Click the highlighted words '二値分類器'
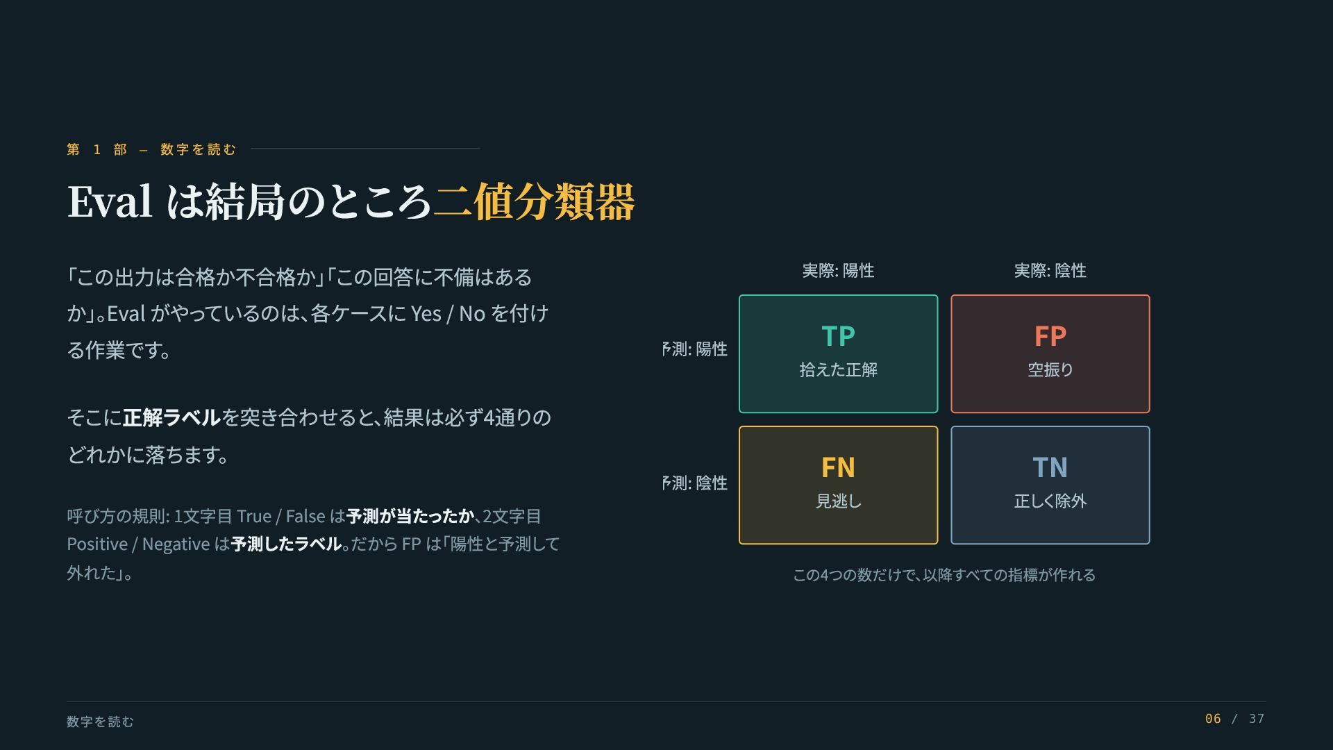Screen dimensions: 1333x750 (534, 202)
